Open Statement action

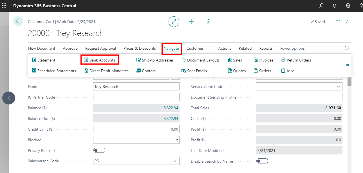pyautogui.click(x=44, y=60)
